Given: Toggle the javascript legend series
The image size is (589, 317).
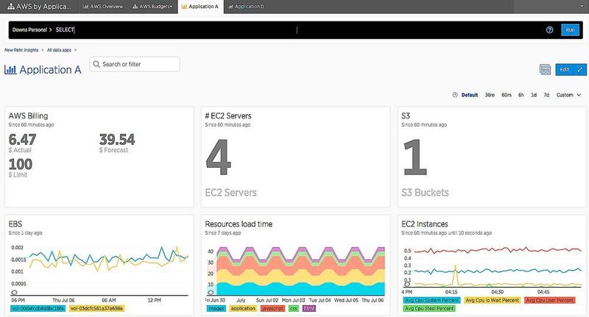Looking at the screenshot, I should click(x=272, y=308).
